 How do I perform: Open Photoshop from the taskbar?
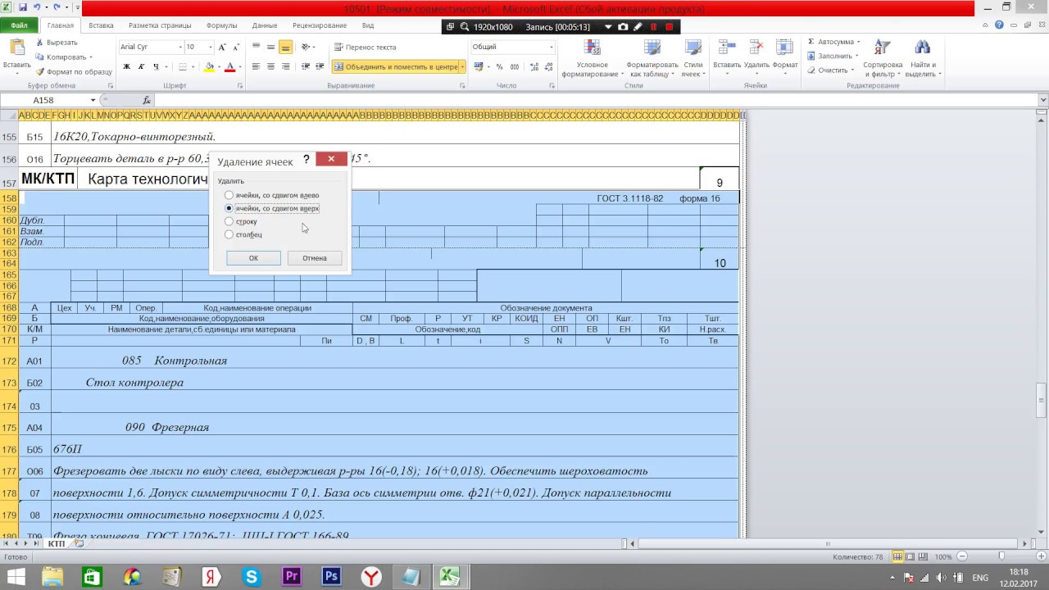coord(331,576)
